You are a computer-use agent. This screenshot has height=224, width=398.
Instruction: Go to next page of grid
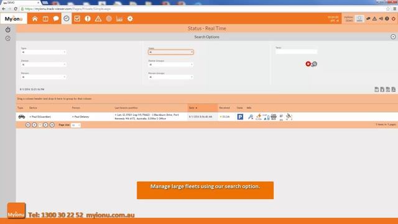coord(45,125)
